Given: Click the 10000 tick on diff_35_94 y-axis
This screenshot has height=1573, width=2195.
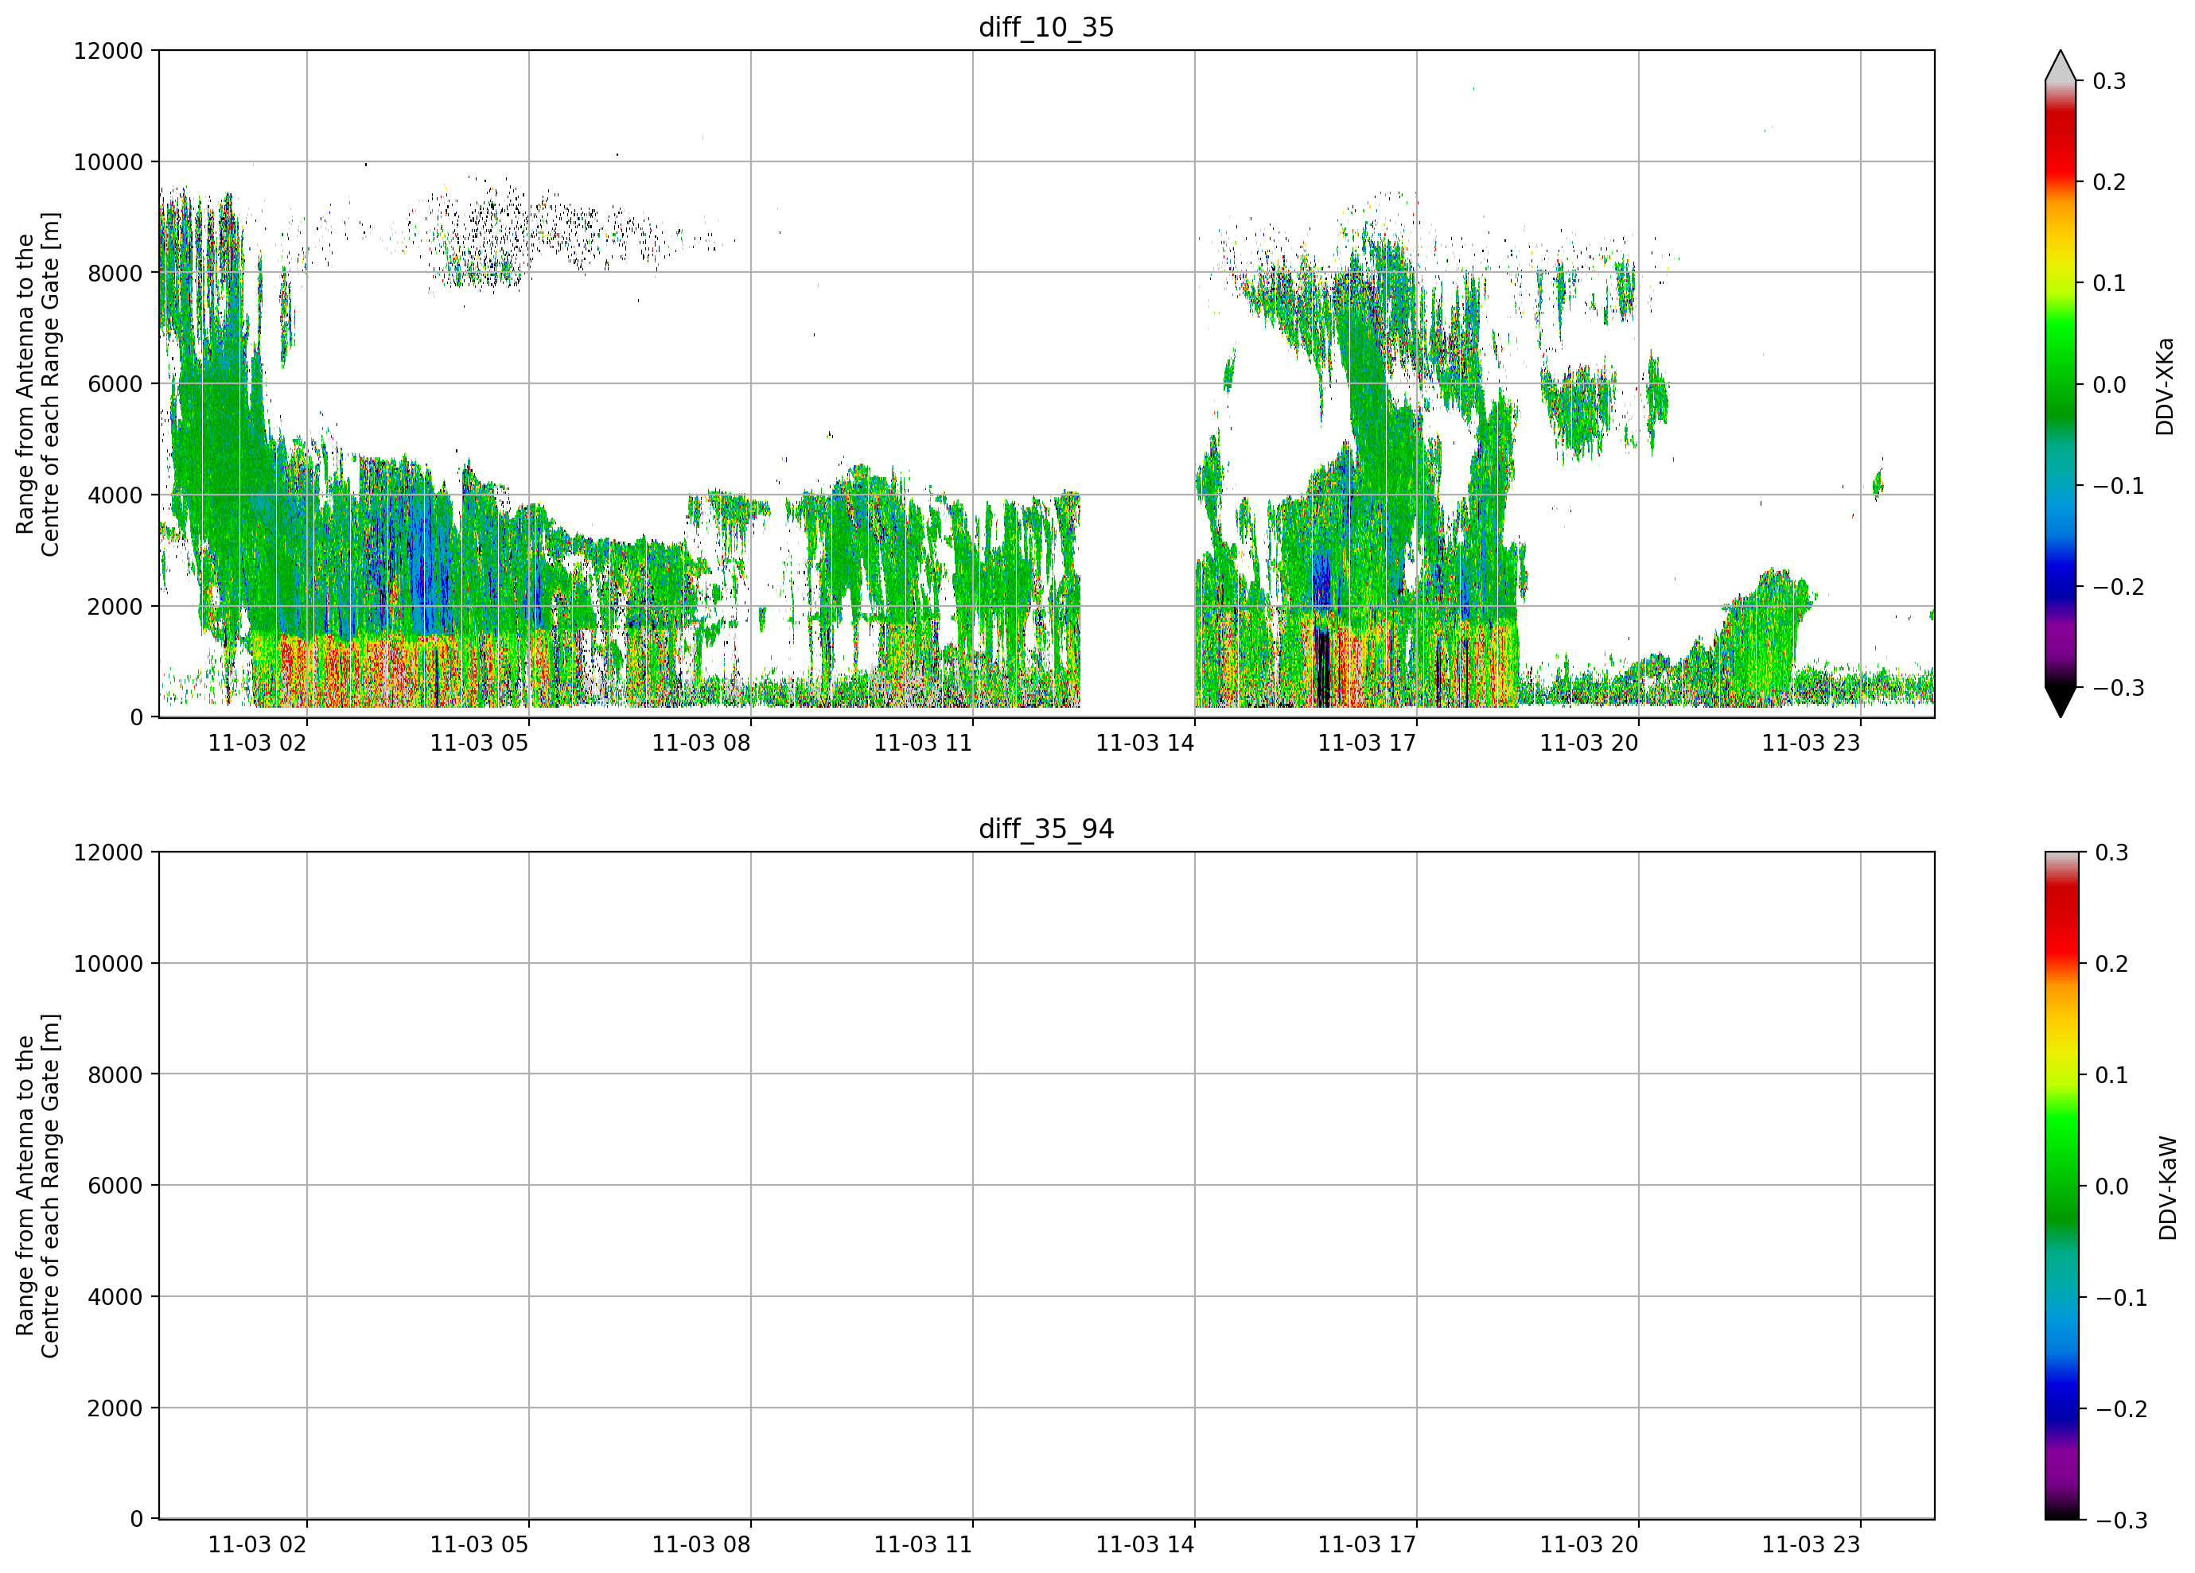Looking at the screenshot, I should coord(108,964).
